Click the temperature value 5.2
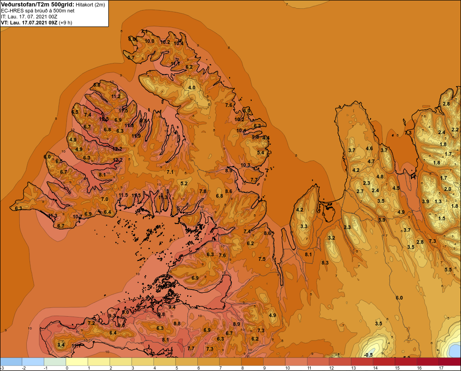 point(184,183)
